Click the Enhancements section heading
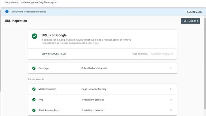 (x=36, y=79)
